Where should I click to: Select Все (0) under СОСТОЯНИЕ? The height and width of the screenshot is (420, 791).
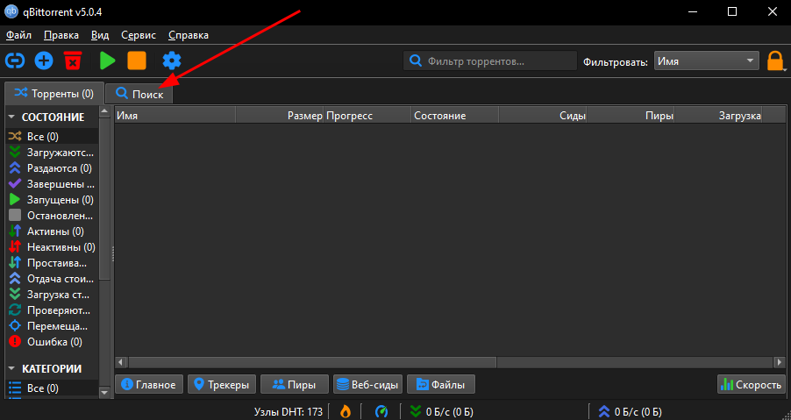pyautogui.click(x=52, y=137)
